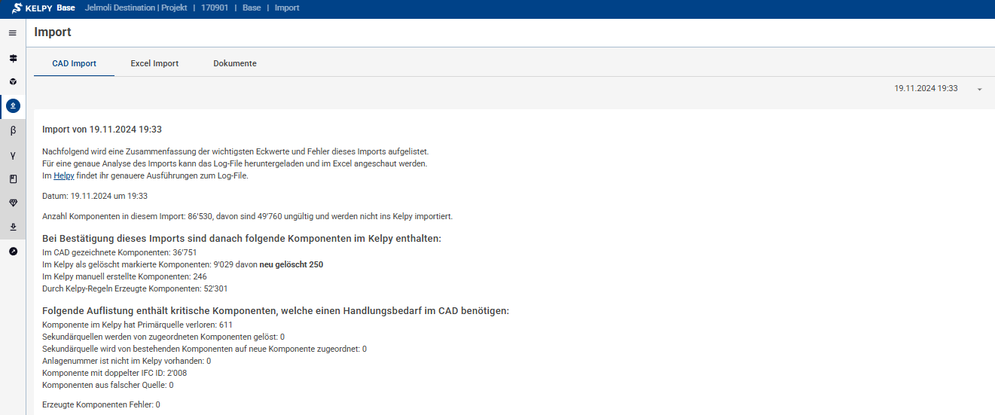
Task: Click the download icon in the sidebar
Action: pyautogui.click(x=13, y=227)
